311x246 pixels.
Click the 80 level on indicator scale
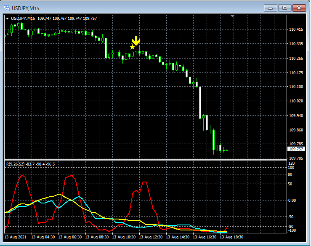290,174
